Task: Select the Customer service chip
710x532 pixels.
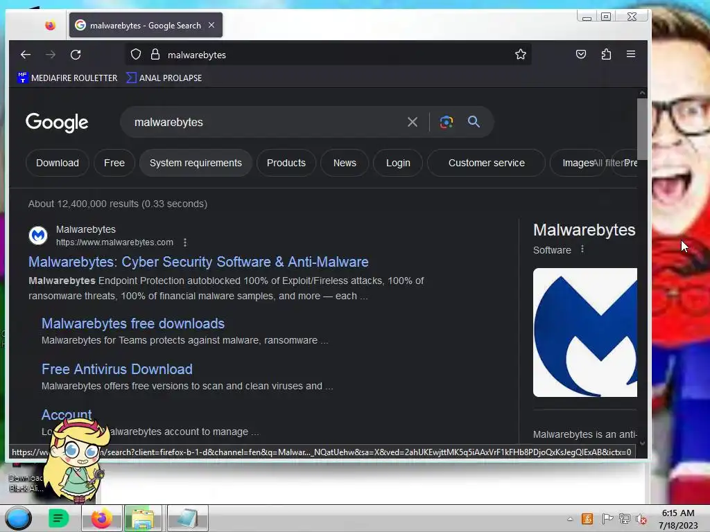Action: click(x=486, y=163)
